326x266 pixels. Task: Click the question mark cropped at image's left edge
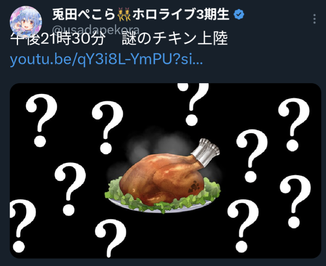[x=22, y=226]
